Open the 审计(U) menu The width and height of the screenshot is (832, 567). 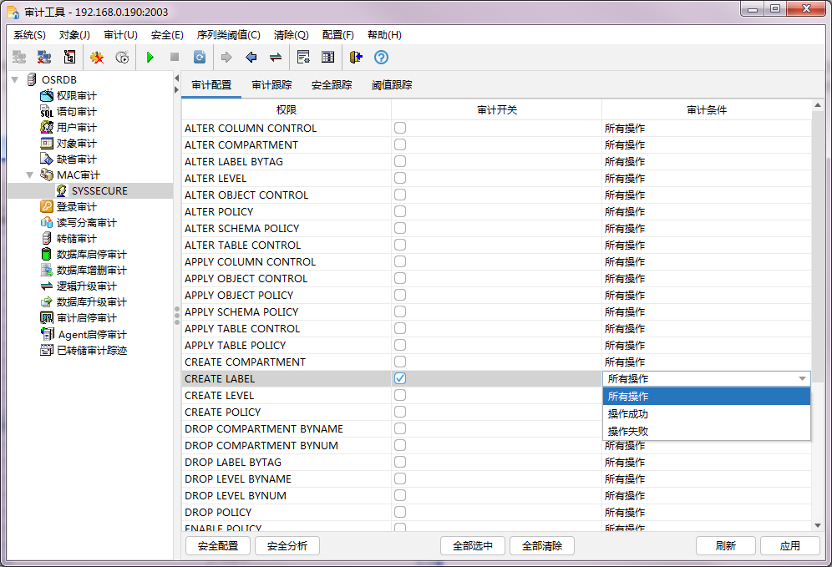pos(120,35)
